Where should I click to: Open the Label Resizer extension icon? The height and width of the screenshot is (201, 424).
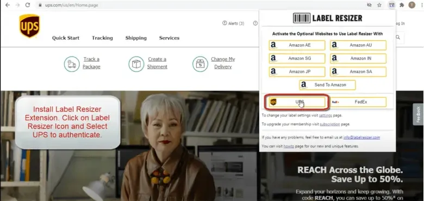391,5
